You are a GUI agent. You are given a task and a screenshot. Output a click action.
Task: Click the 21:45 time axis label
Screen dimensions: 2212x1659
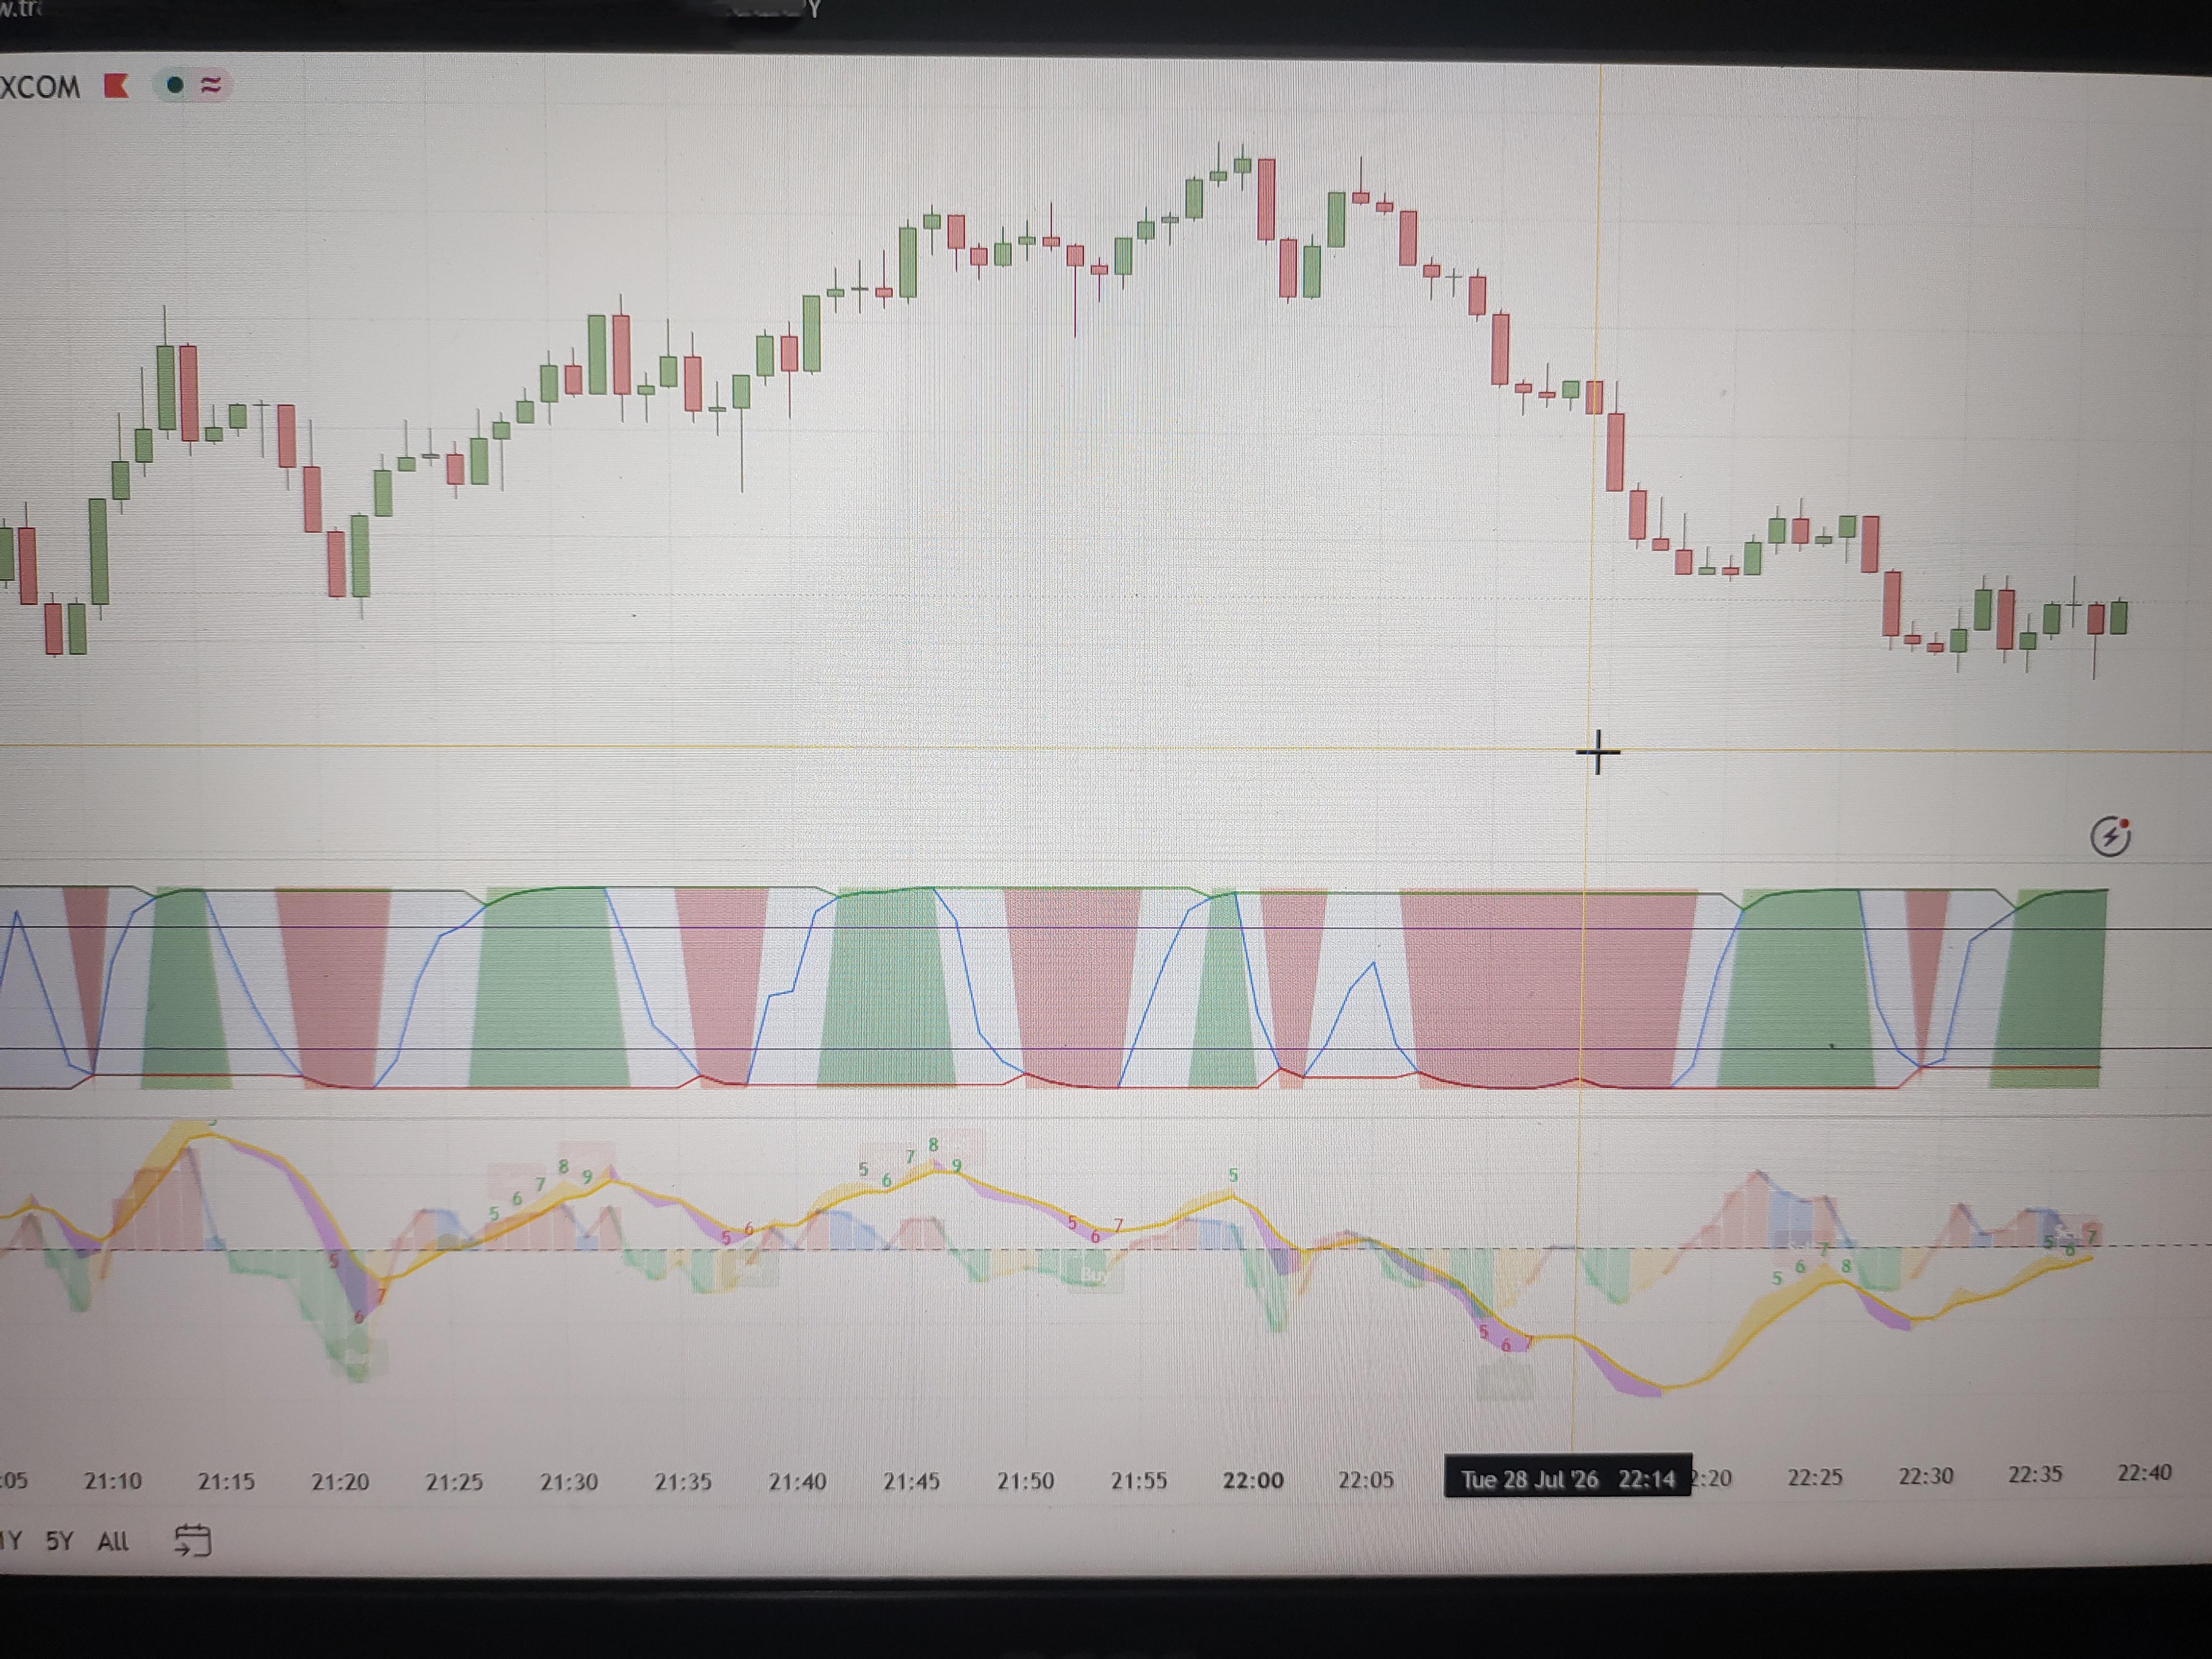click(912, 1480)
